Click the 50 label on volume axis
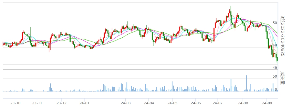The height and width of the screenshot is (107, 287). click(275, 76)
